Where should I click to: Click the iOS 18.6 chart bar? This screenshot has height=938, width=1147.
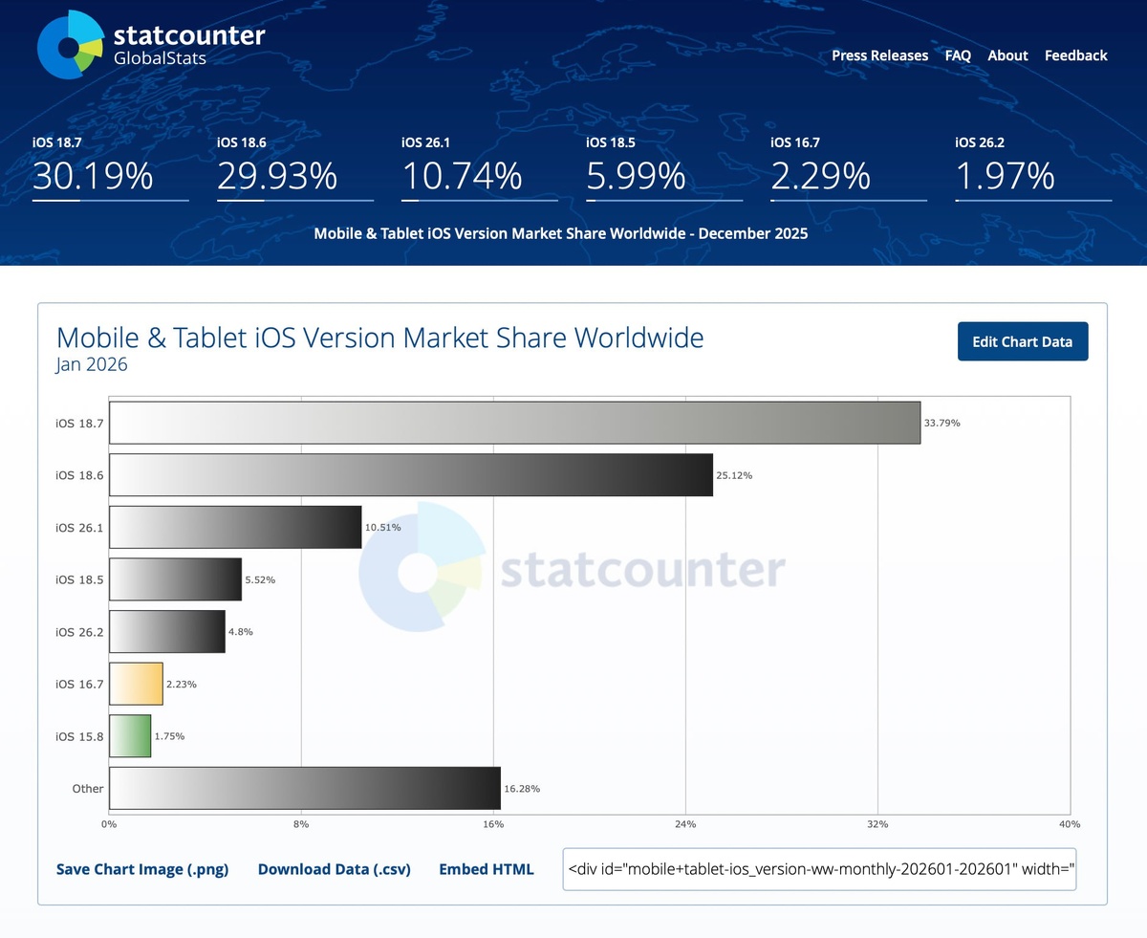(411, 475)
